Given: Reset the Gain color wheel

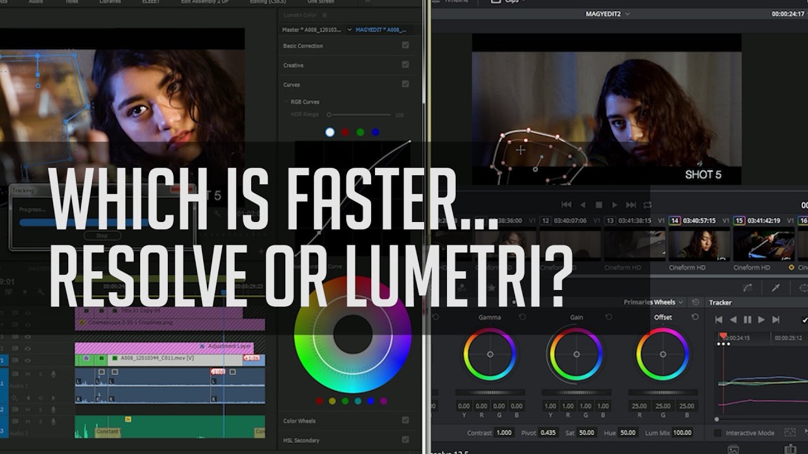Looking at the screenshot, I should tap(609, 317).
